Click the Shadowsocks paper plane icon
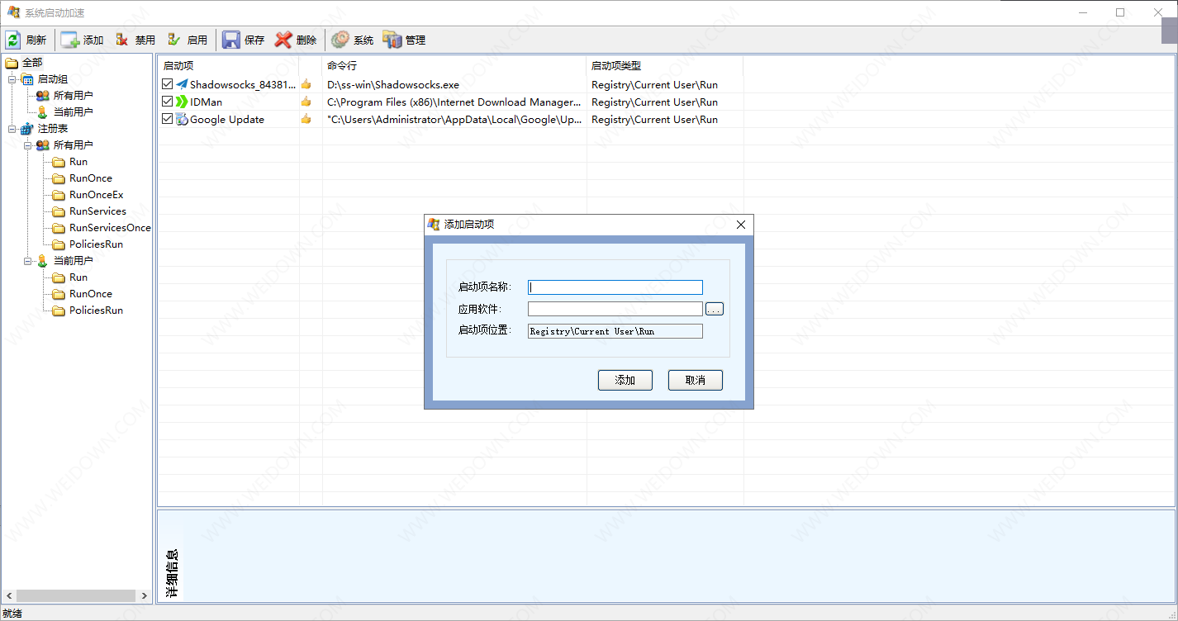 182,84
